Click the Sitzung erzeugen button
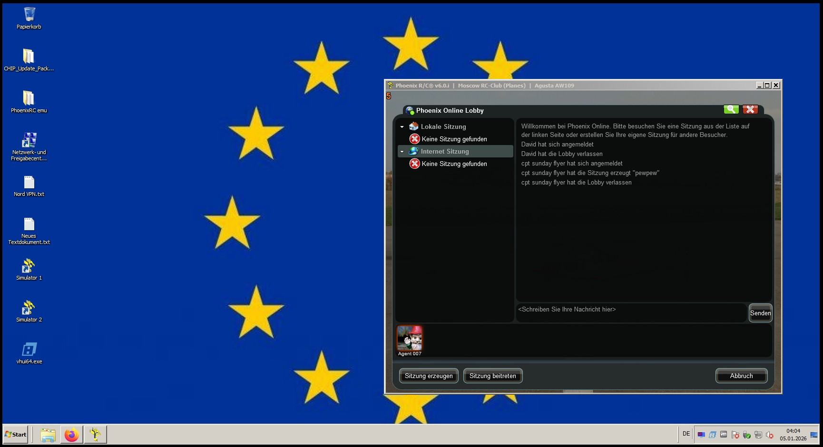Viewport: 823px width, 447px height. tap(428, 376)
